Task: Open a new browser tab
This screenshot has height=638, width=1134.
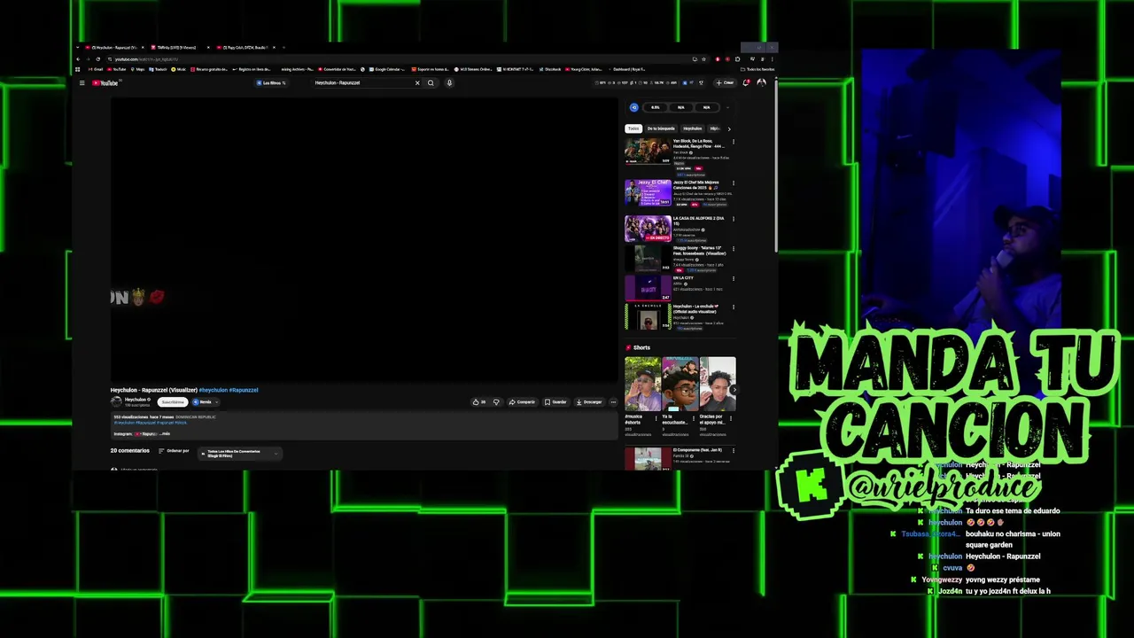Action: (x=284, y=47)
